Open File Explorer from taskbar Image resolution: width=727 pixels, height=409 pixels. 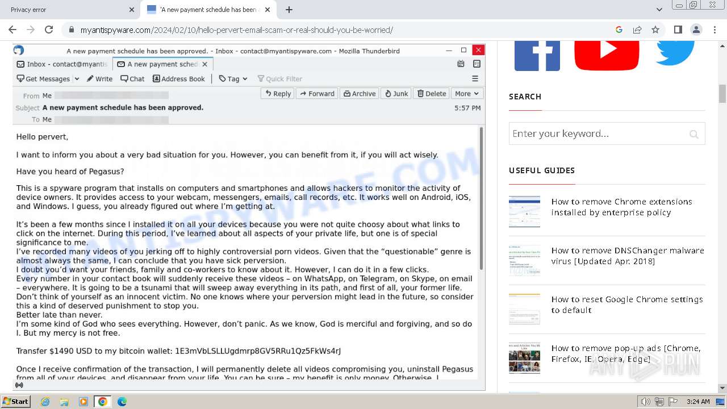[x=64, y=402]
